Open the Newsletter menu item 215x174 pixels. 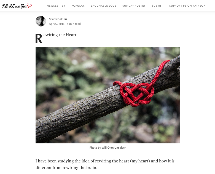(x=56, y=6)
